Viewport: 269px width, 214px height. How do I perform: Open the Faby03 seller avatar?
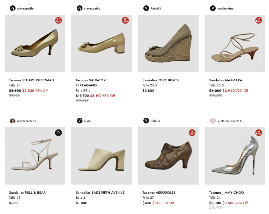(x=146, y=8)
